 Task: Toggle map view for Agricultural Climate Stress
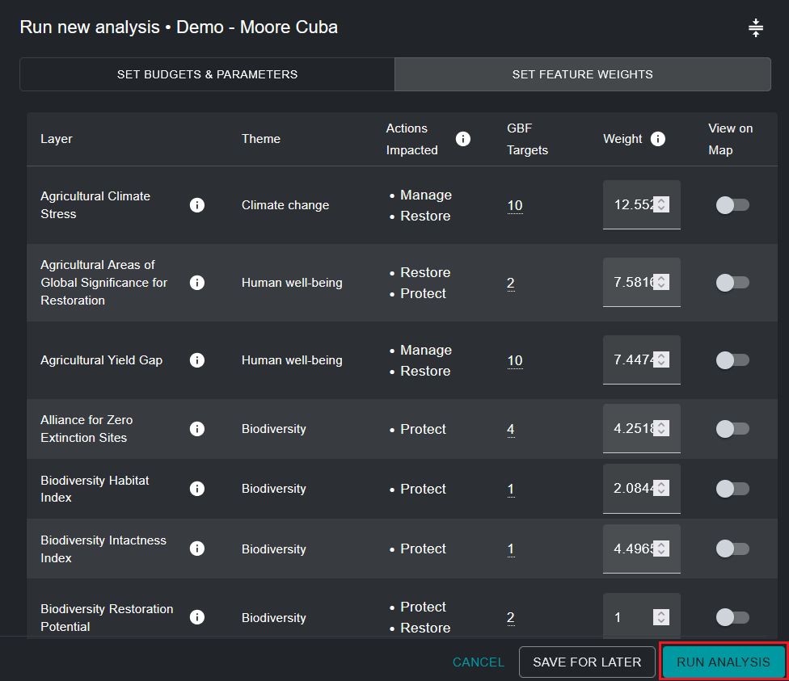pyautogui.click(x=732, y=205)
